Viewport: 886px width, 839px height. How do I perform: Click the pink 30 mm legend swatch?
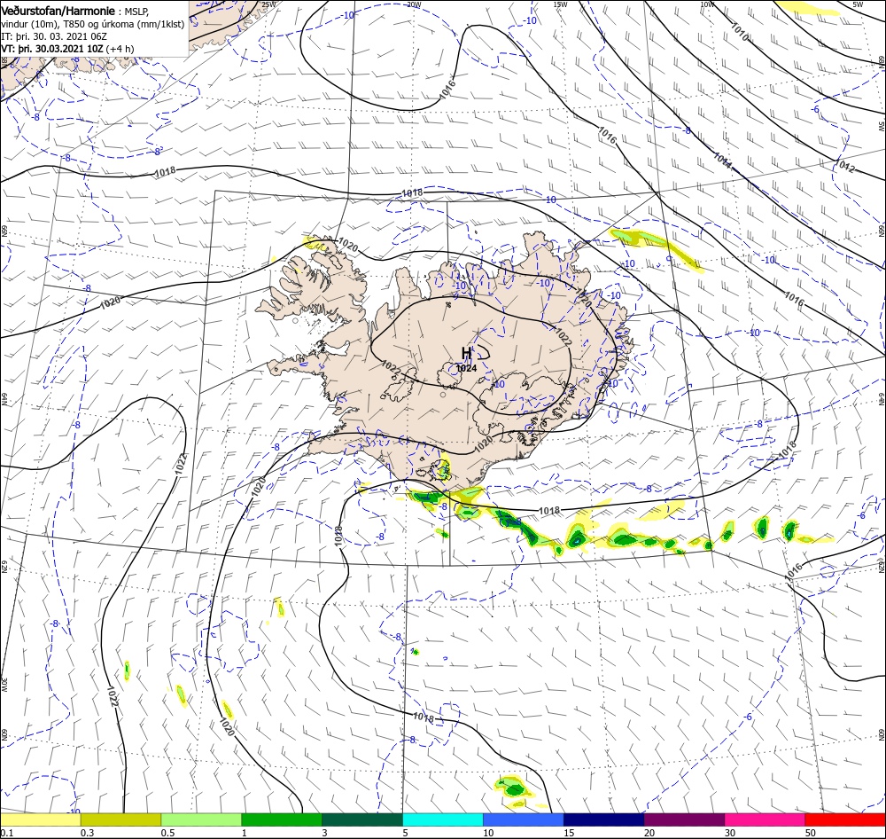point(766,819)
